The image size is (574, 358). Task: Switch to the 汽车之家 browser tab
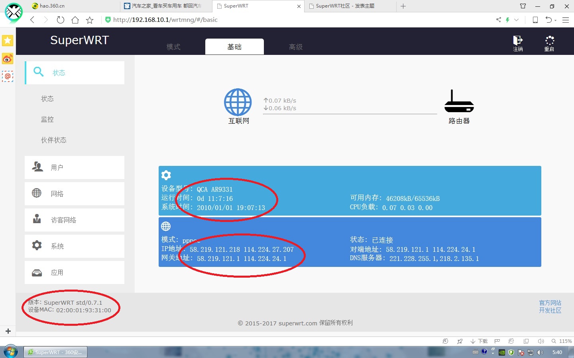166,6
